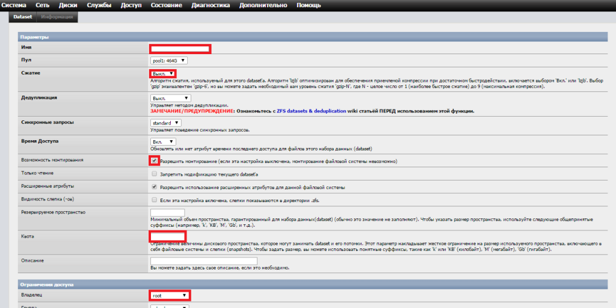Viewport: 616px width, 308px height.
Task: Click the Описание text field
Action: click(203, 261)
